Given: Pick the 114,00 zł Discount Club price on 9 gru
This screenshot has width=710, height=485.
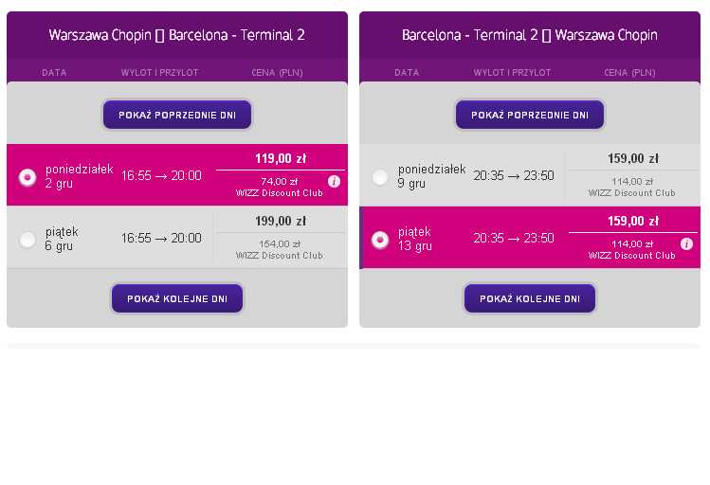Looking at the screenshot, I should (631, 187).
